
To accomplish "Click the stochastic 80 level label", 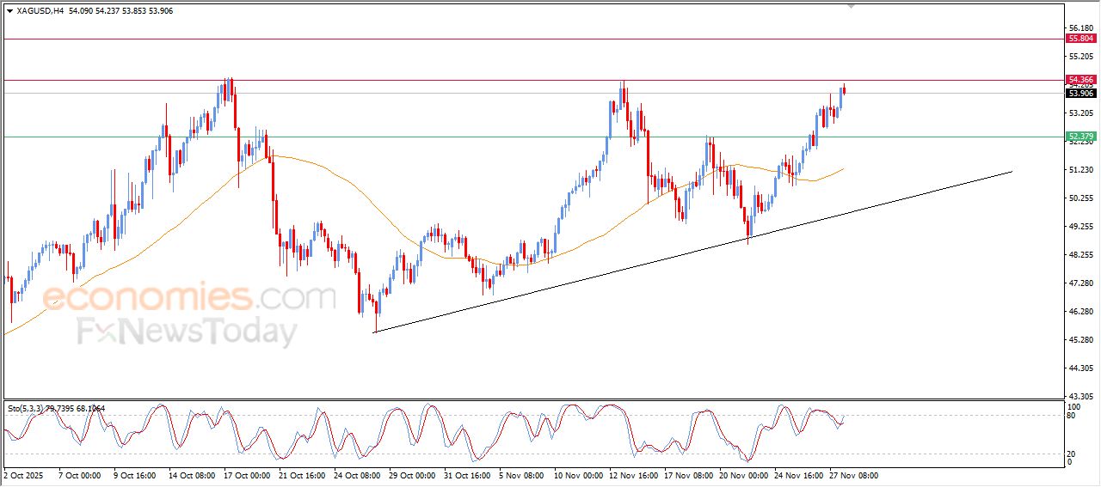I will pyautogui.click(x=1070, y=417).
